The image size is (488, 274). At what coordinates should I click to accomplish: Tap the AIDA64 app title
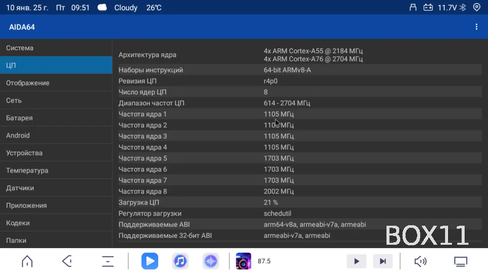point(22,27)
